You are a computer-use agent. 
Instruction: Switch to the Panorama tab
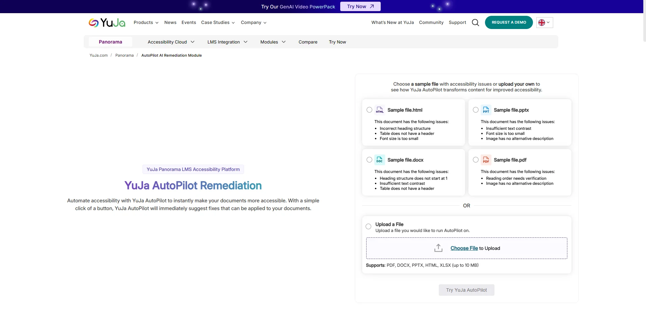coord(110,42)
